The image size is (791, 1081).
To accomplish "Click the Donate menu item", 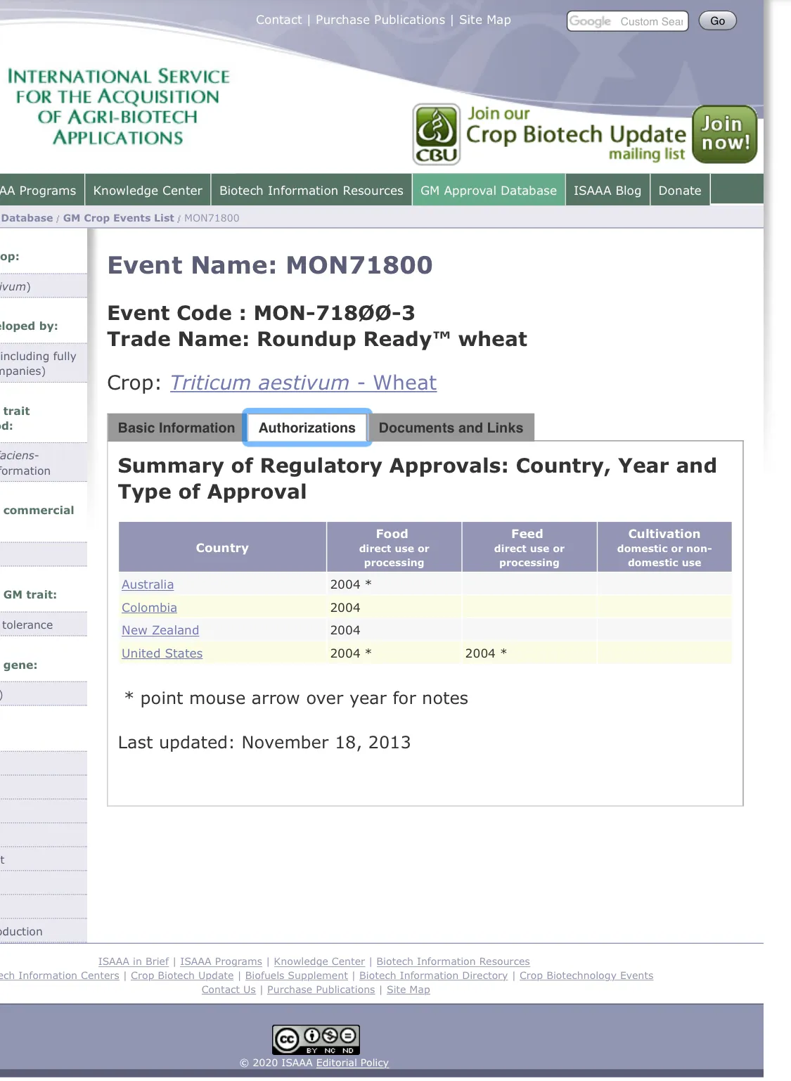I will coord(680,190).
